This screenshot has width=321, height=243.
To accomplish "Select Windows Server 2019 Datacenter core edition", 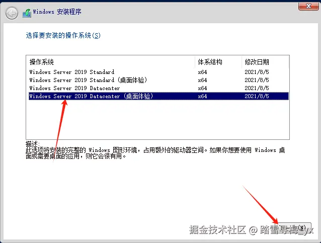I will point(158,88).
